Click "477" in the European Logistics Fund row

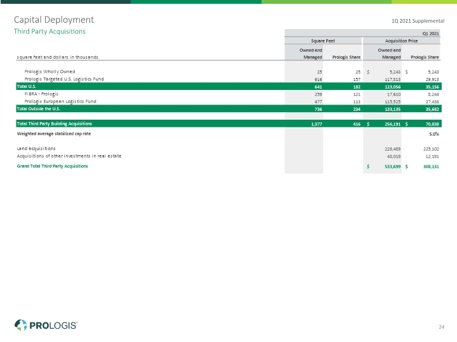click(318, 102)
